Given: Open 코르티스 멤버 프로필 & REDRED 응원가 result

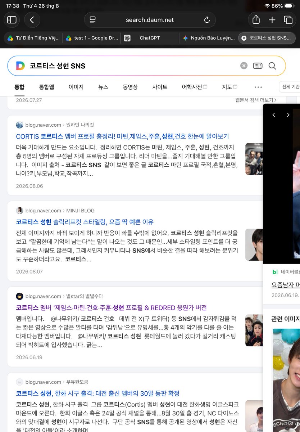Looking at the screenshot, I should click(111, 308).
